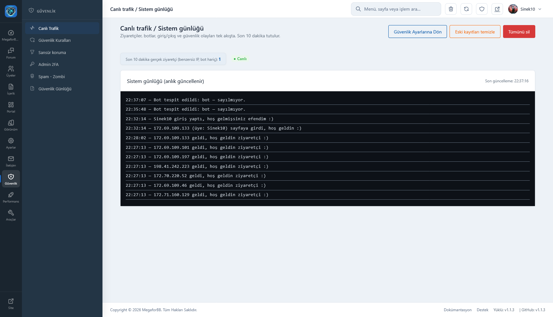The height and width of the screenshot is (317, 553).
Task: Open Sansür koruma menu item
Action: (52, 53)
